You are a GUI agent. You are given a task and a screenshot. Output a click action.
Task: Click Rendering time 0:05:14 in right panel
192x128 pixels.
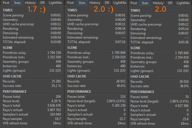point(184,29)
